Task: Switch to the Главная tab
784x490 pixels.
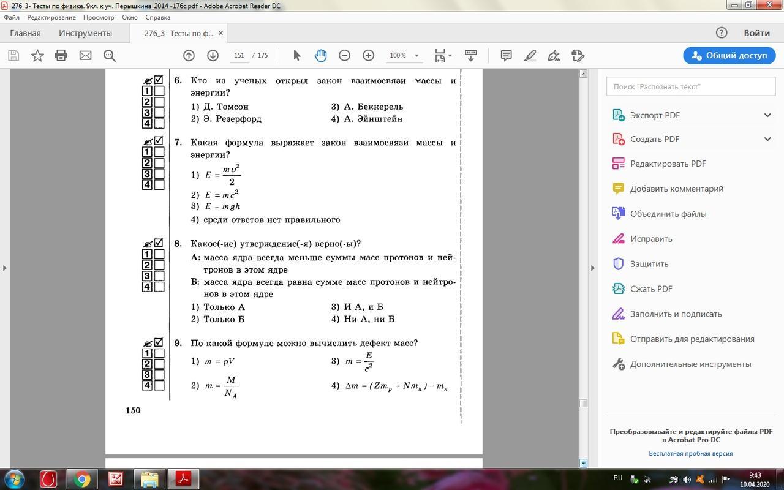Action: 25,33
